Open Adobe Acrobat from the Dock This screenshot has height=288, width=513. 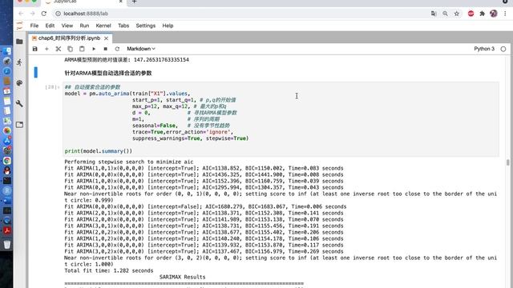(7, 230)
